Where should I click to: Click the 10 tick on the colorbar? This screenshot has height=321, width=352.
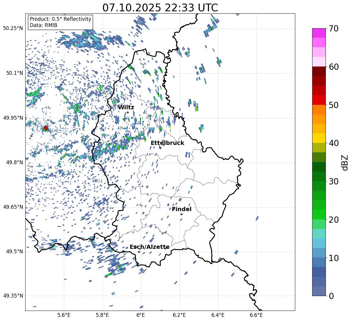click(334, 258)
